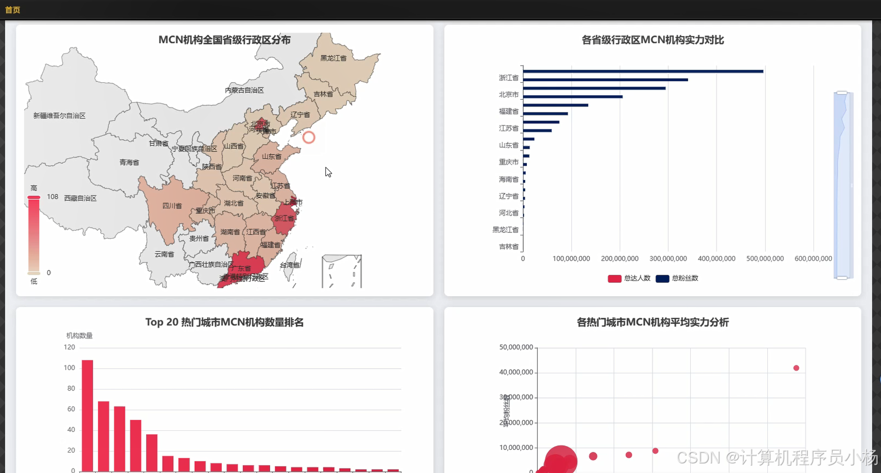Select 江西省 on the map
The image size is (881, 473).
pyautogui.click(x=256, y=232)
